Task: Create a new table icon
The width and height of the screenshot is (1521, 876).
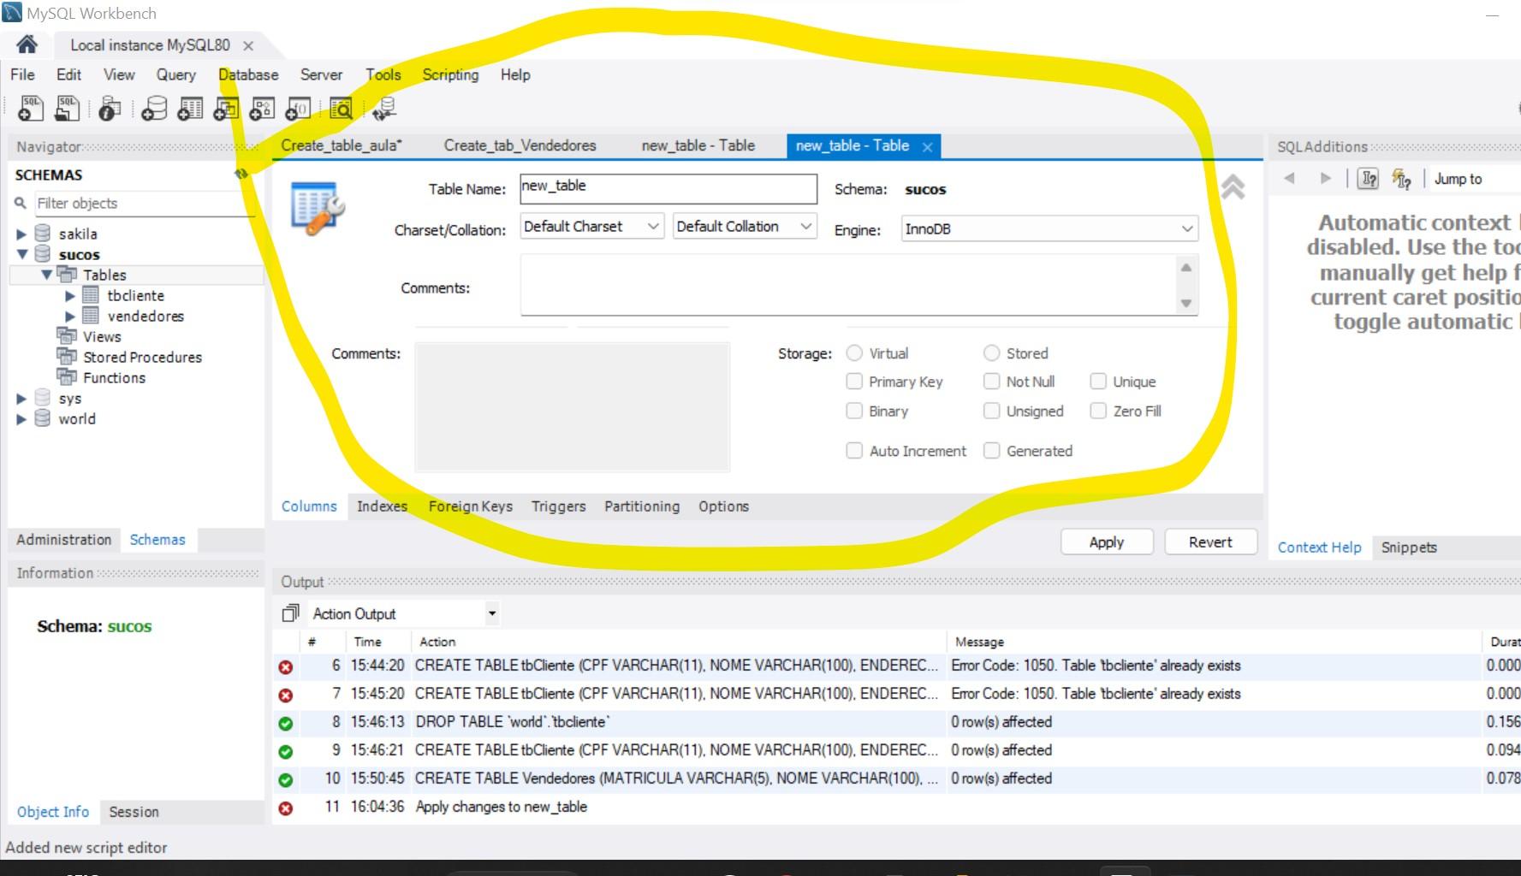Action: [190, 109]
